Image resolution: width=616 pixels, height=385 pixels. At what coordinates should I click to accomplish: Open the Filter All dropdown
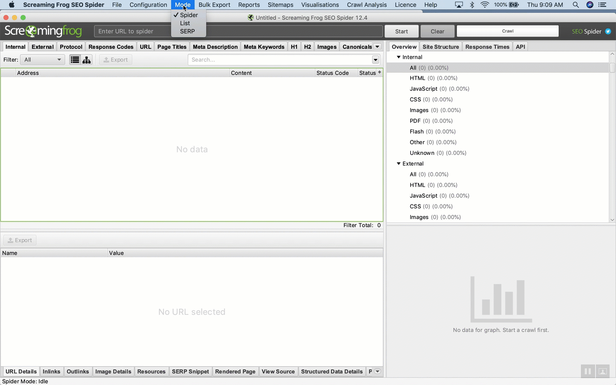pyautogui.click(x=42, y=59)
